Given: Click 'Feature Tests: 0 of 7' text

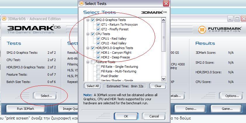Looking at the screenshot, I should tap(31, 75).
